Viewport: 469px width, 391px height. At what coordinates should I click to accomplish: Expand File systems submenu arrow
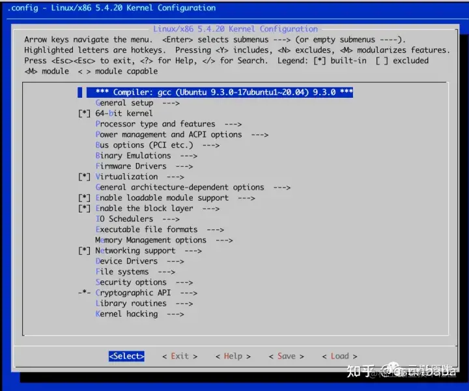[167, 272]
